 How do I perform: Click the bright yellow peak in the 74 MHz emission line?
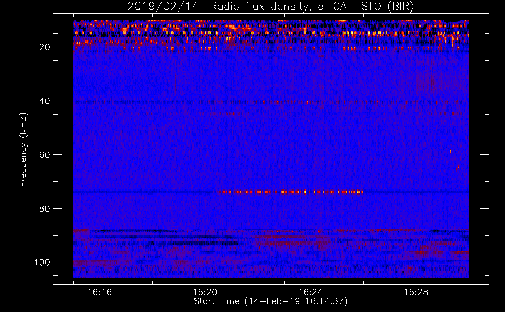[305, 192]
